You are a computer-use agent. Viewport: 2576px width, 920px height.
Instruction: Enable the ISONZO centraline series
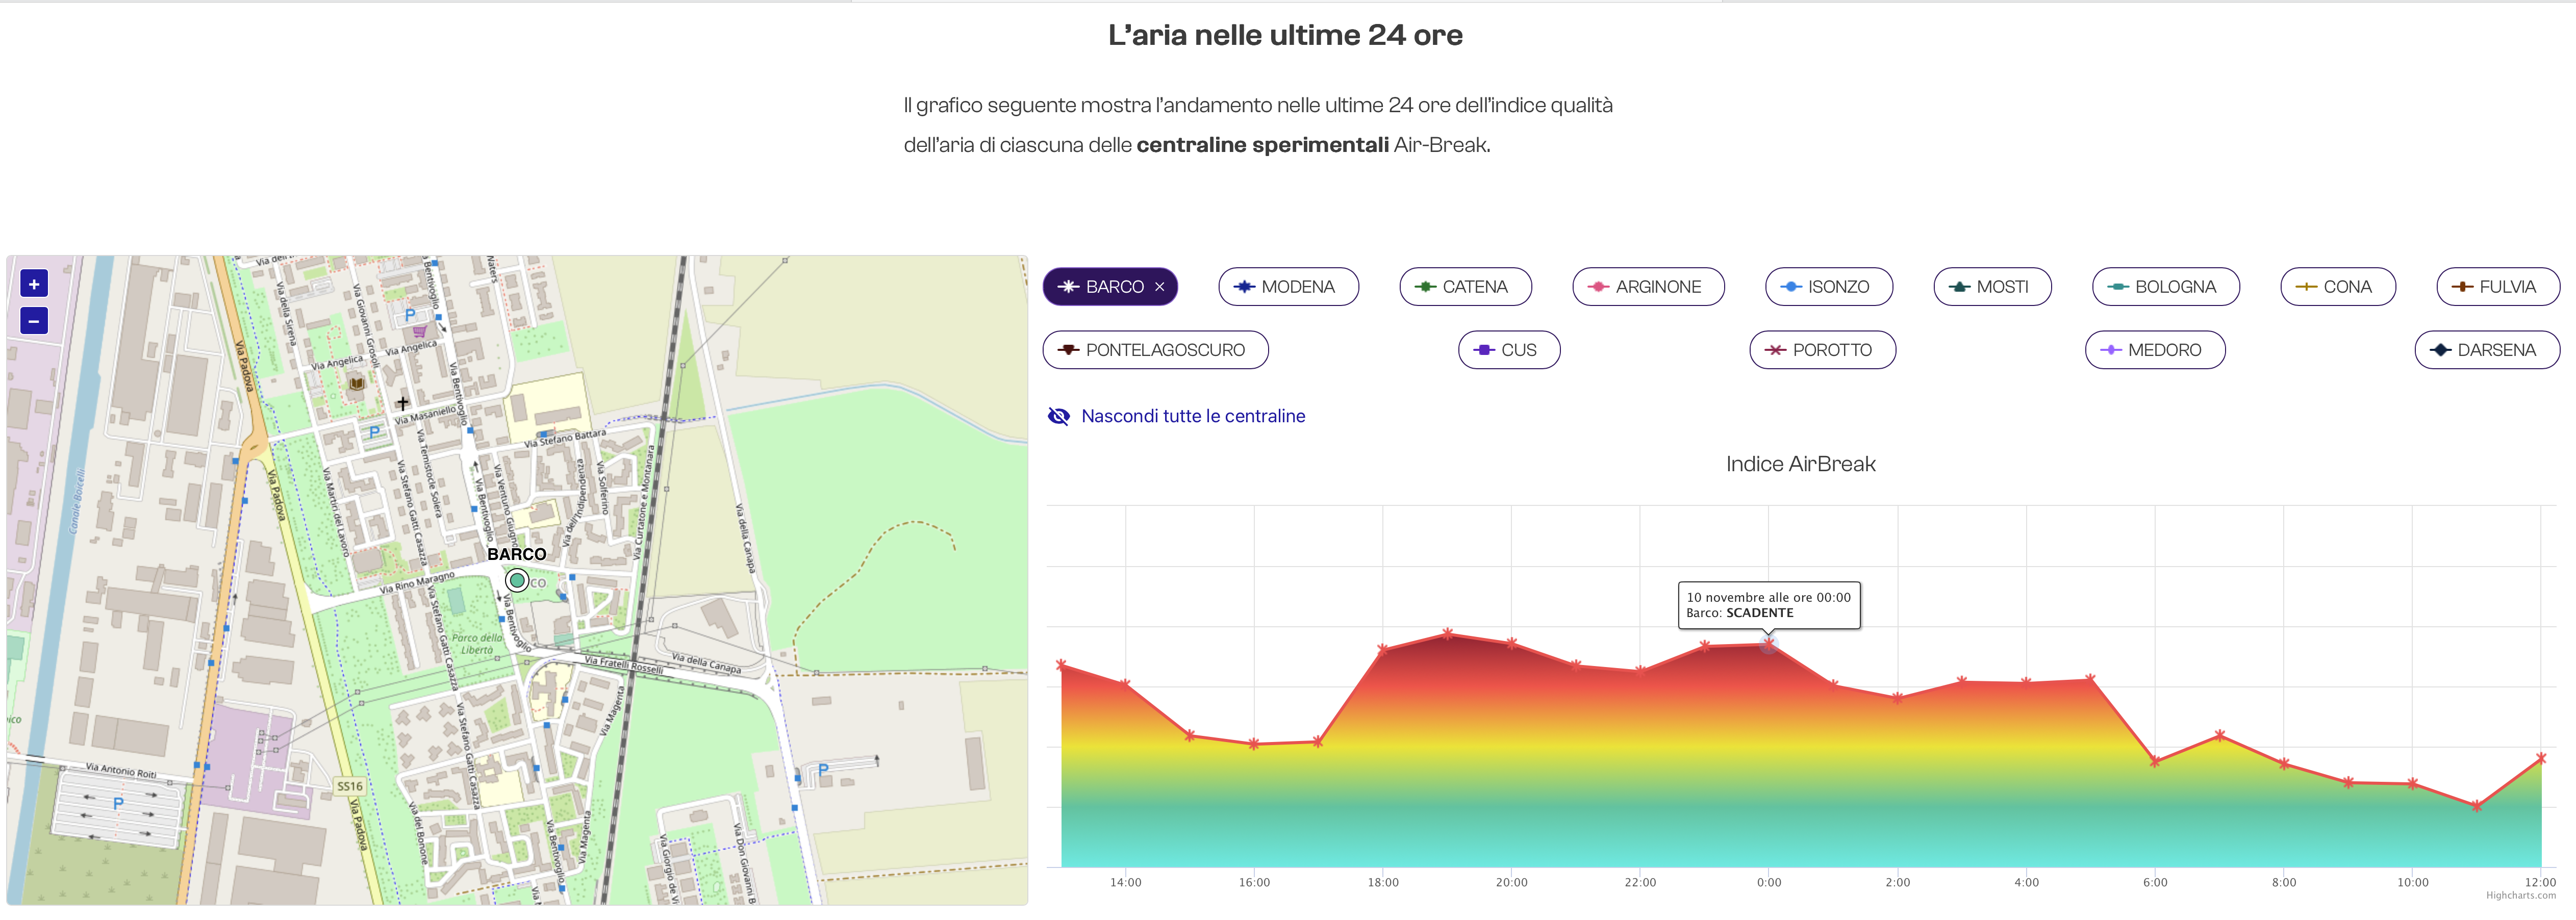pos(1830,287)
